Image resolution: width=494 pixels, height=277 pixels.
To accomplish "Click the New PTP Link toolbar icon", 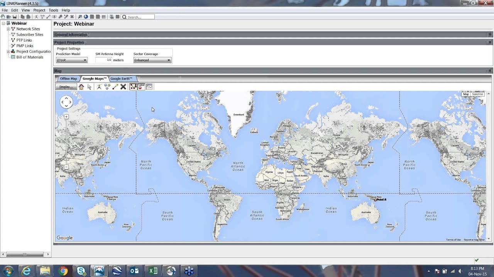I will 48,17.
